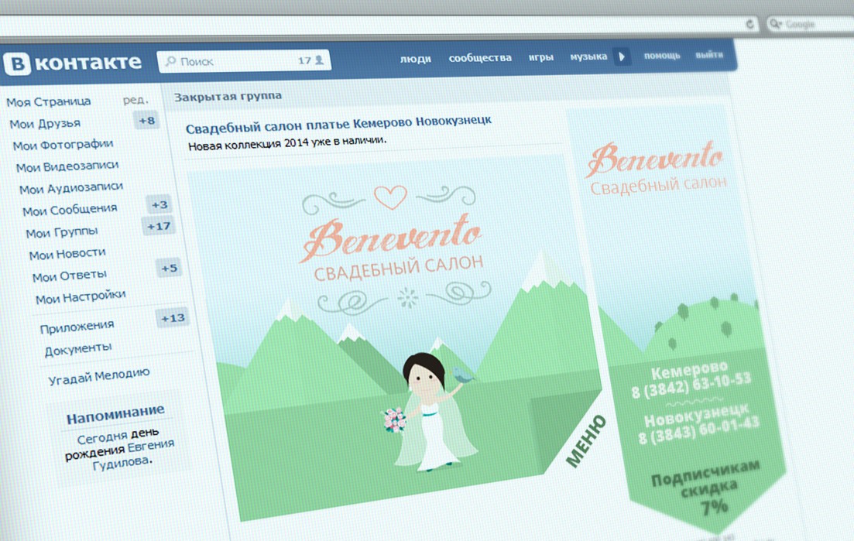Screen dimensions: 854x541
Task: Click the VKontakte logo icon
Action: coord(17,63)
